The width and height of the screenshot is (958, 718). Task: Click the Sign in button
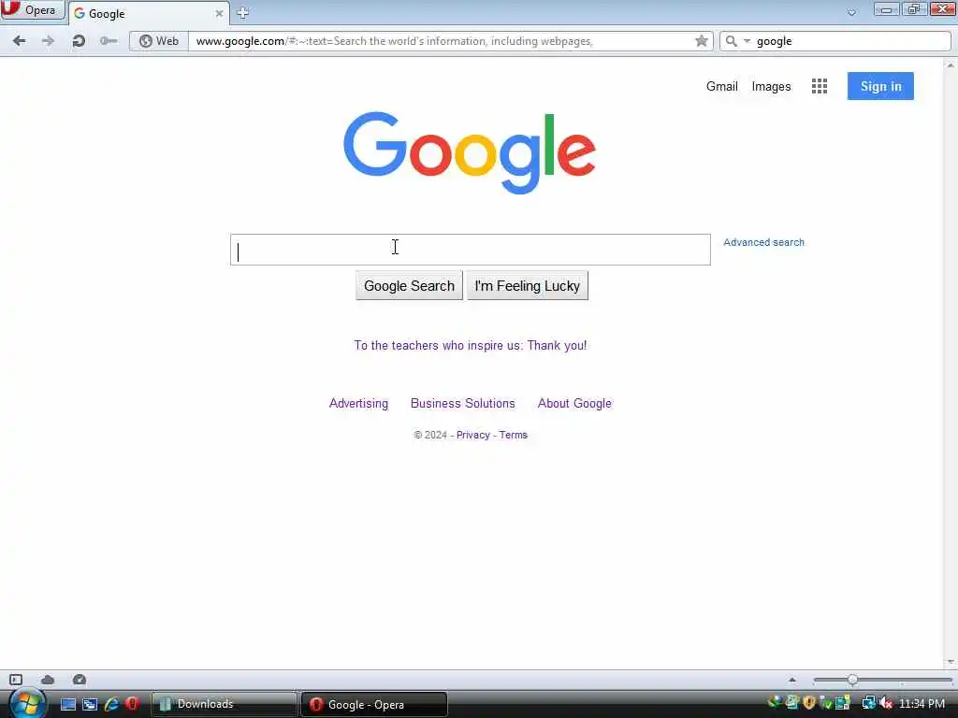tap(880, 86)
